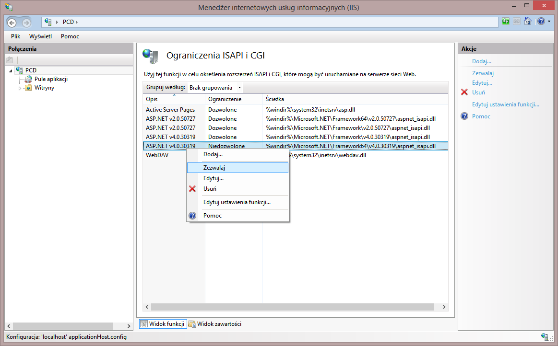Click the Pule aplikacji tree icon
This screenshot has width=558, height=346.
point(28,79)
